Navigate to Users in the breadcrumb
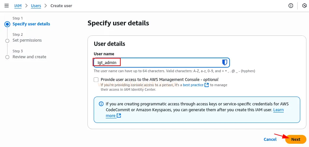This screenshot has width=309, height=147. 36,6
